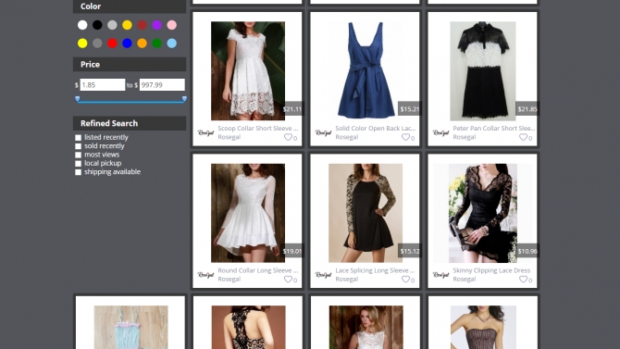Like the Scoop Collar Short Sleeve dress heart
The image size is (620, 349).
point(288,137)
